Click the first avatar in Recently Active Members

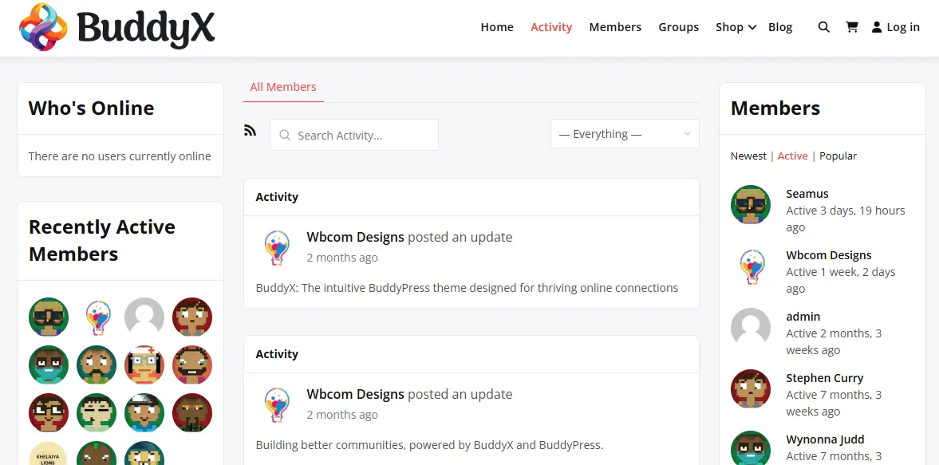pyautogui.click(x=49, y=317)
